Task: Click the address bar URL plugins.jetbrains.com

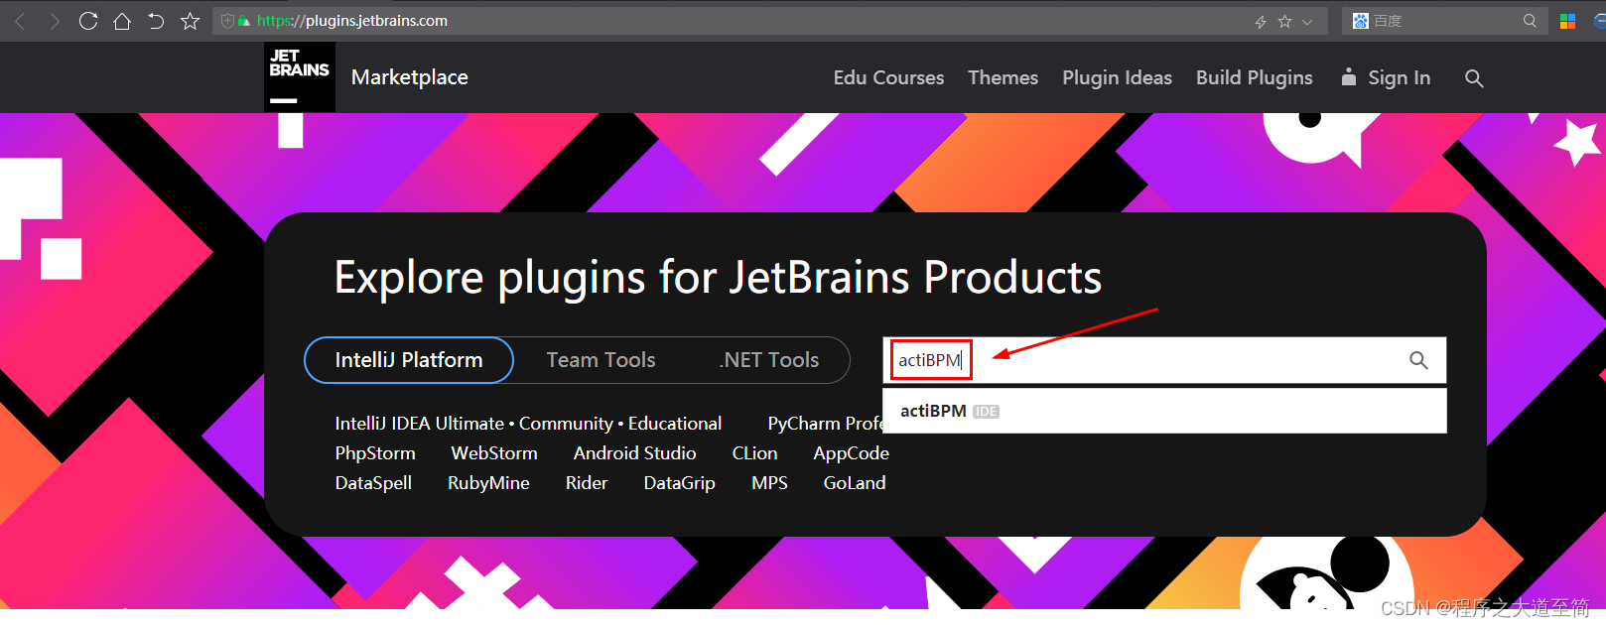Action: 352,21
